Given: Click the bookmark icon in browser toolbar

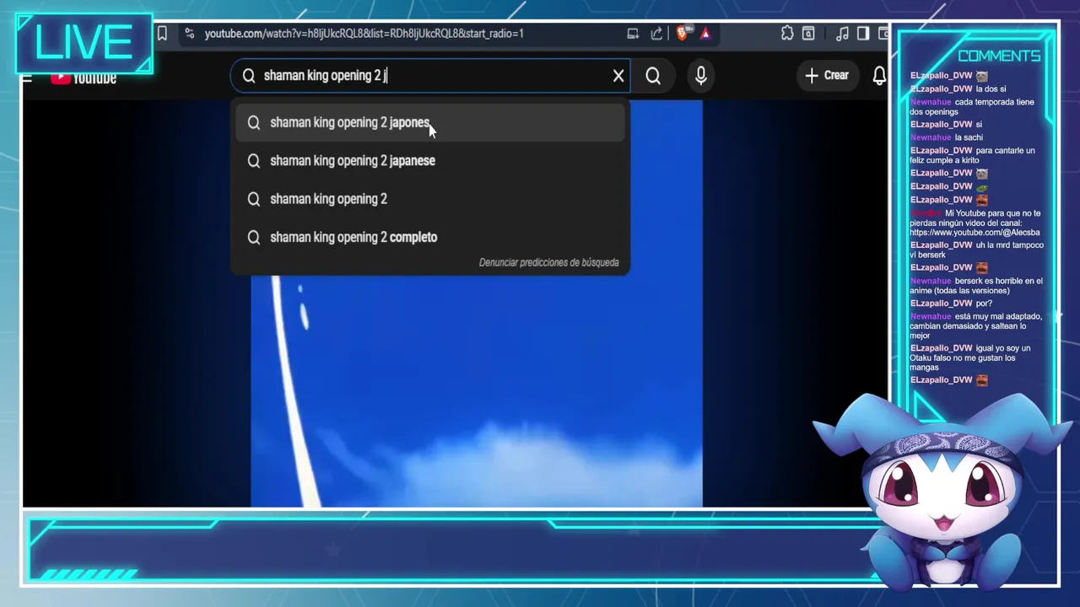Looking at the screenshot, I should (x=162, y=34).
